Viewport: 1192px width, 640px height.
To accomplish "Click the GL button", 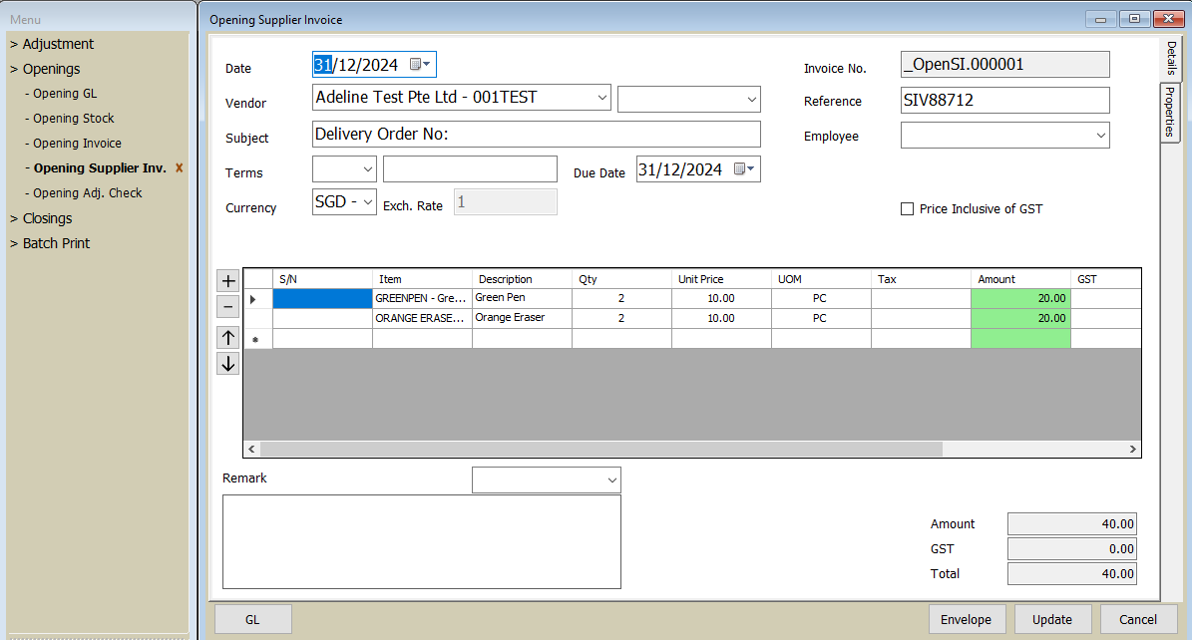I will [x=252, y=619].
